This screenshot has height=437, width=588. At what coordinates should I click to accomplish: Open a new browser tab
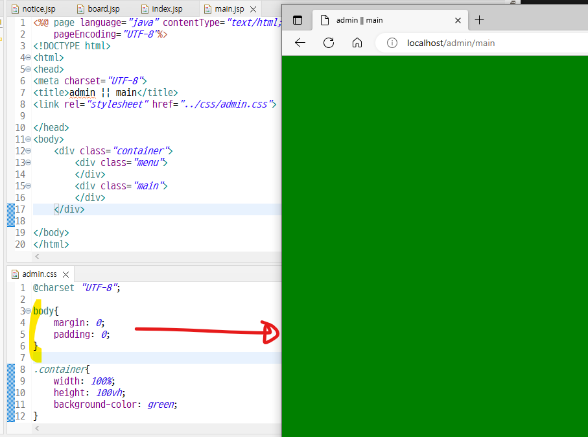click(x=479, y=20)
